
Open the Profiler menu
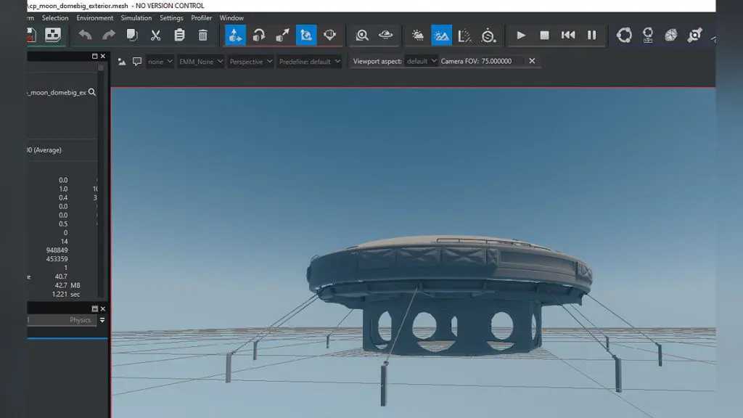point(202,18)
